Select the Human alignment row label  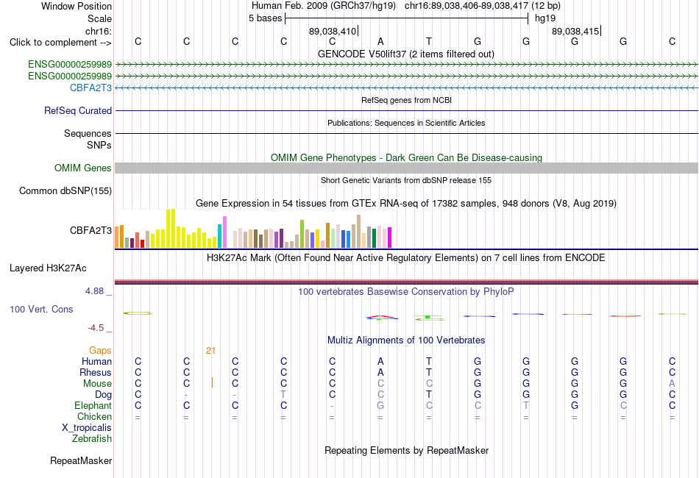(96, 361)
